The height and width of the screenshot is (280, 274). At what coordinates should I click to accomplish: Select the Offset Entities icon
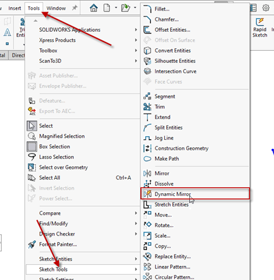(147, 30)
